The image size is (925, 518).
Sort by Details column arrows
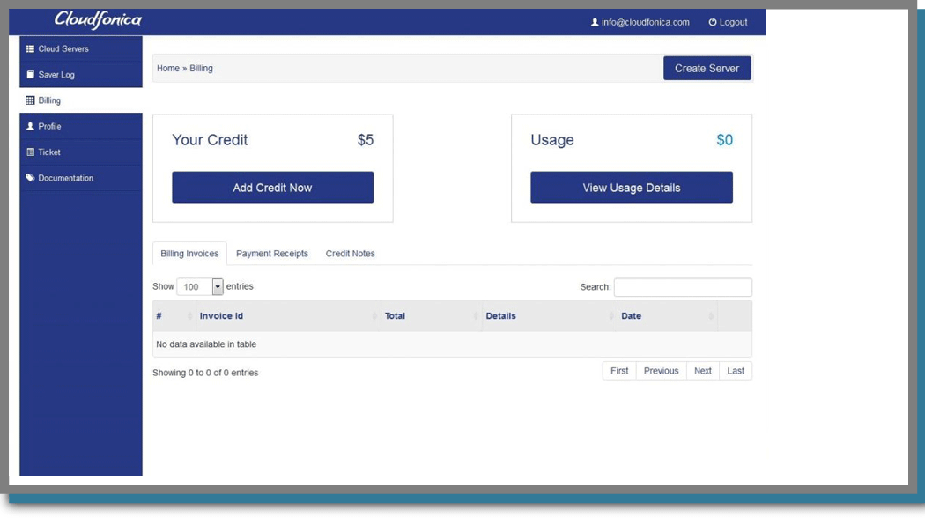tap(611, 316)
